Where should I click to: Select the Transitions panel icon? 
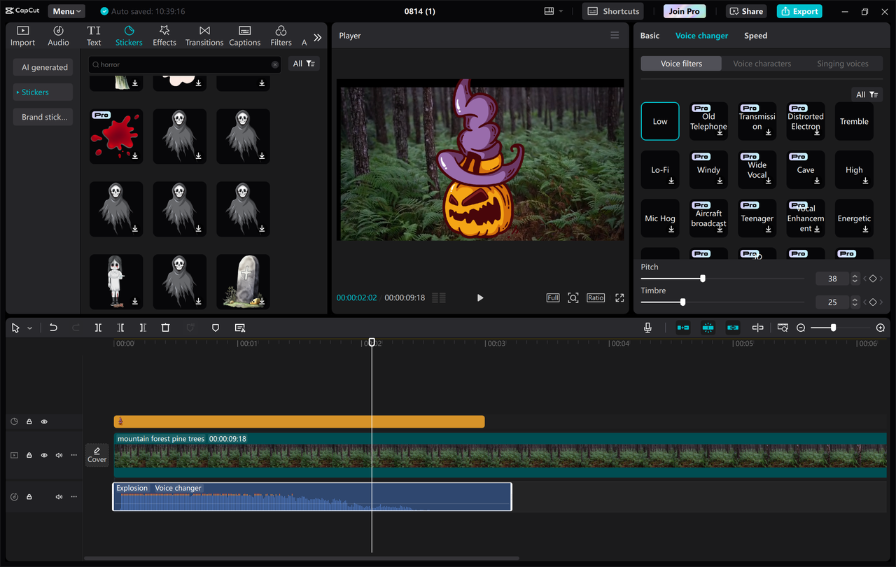[204, 34]
